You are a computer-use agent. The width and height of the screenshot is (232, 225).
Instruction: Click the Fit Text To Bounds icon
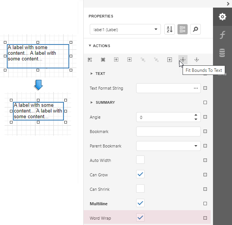pos(197,60)
